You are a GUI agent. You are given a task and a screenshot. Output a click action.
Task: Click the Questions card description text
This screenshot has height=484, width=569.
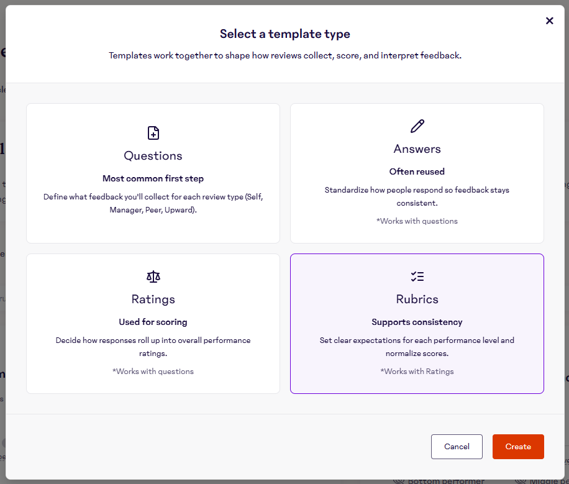pos(153,203)
